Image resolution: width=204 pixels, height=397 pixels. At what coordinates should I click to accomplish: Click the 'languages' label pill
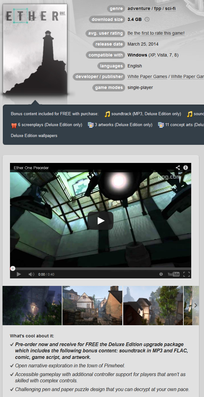[x=111, y=66]
